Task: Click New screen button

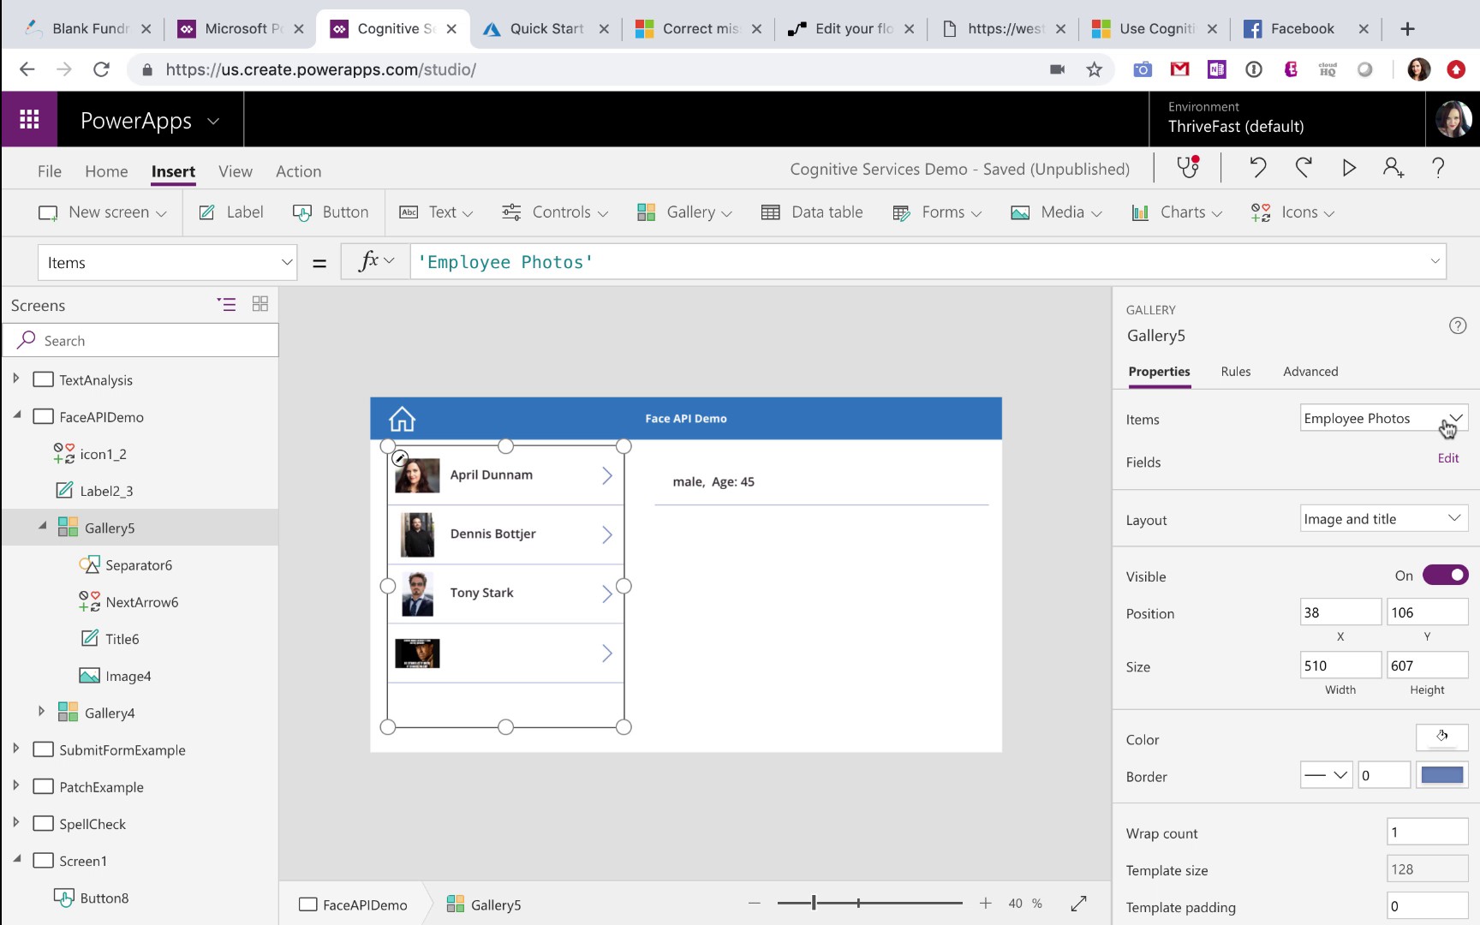Action: [102, 212]
